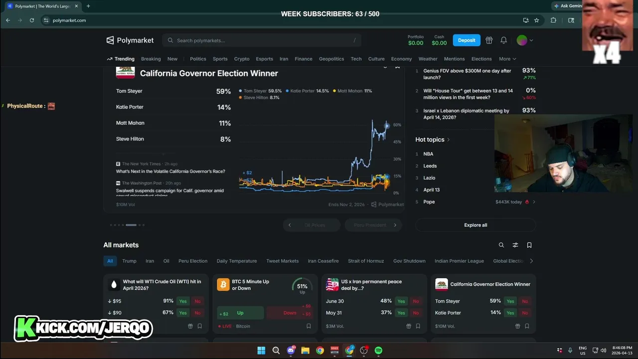The width and height of the screenshot is (638, 359).
Task: Open gift icon on US x Iran card
Action: [x=409, y=326]
